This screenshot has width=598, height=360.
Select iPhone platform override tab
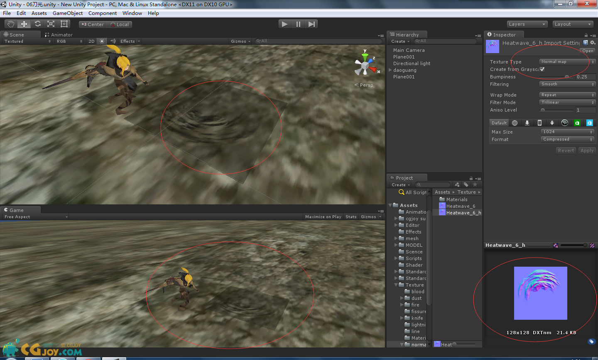pyautogui.click(x=539, y=123)
